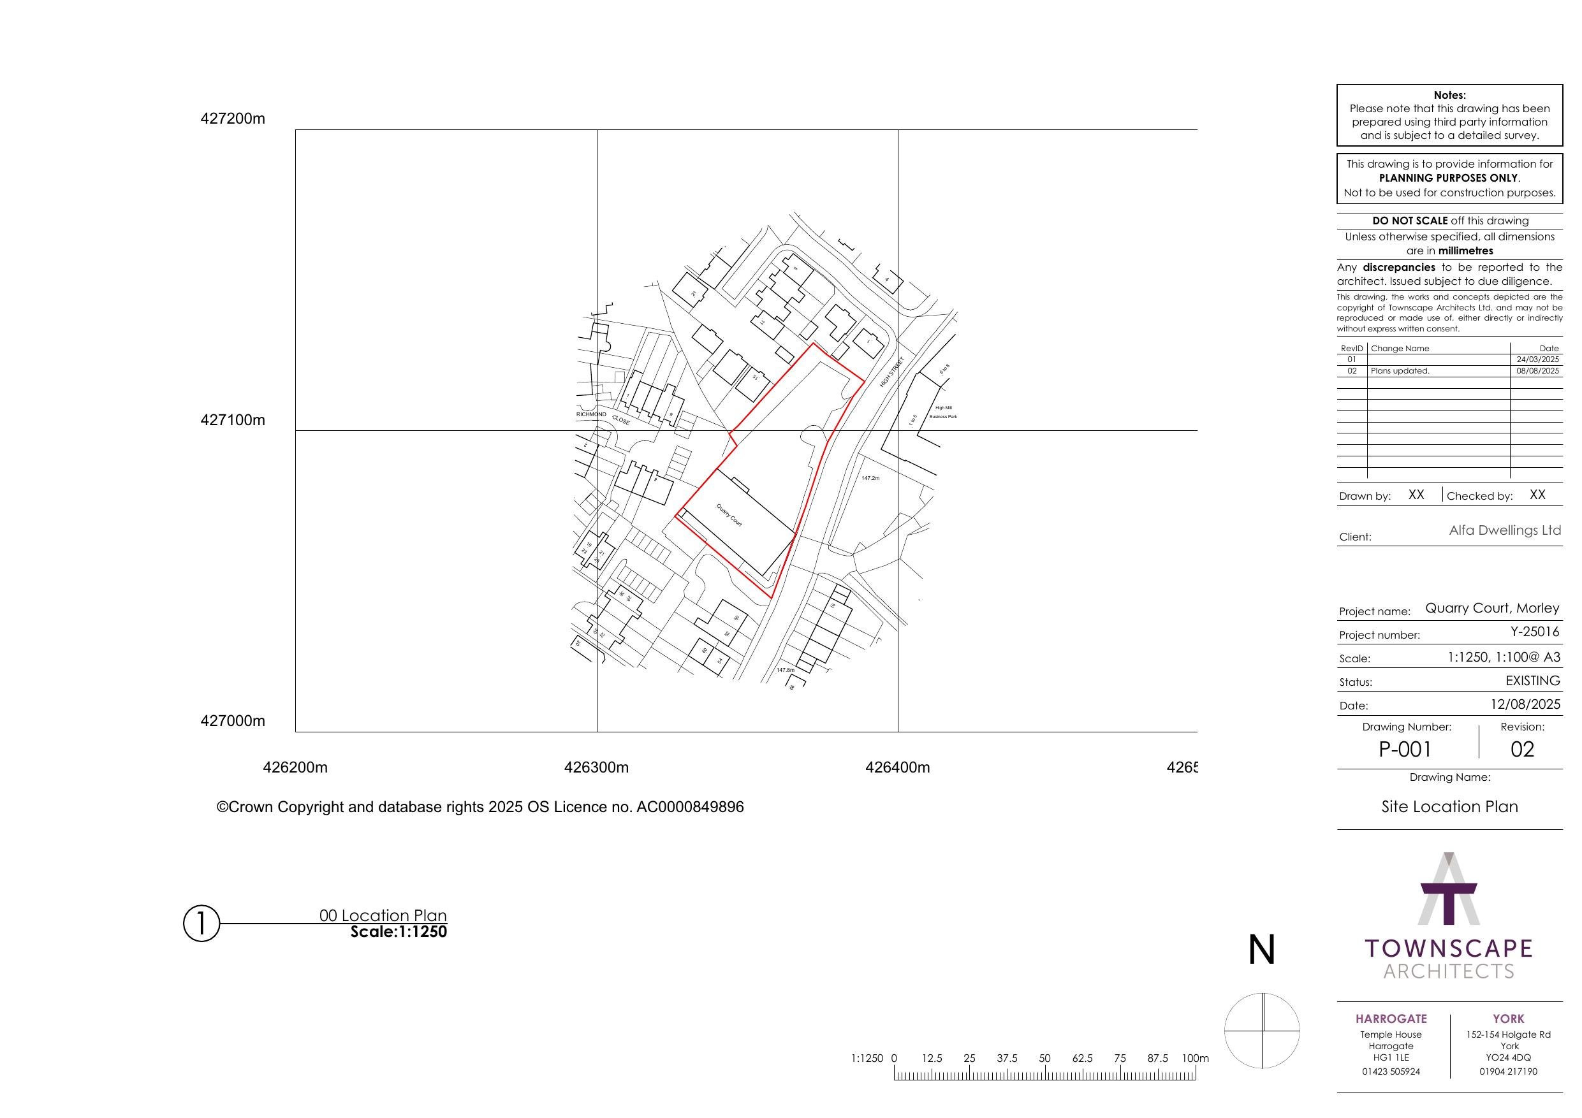The width and height of the screenshot is (1582, 1118).
Task: Click the 1:1250 scale bar ruler
Action: (x=1044, y=1073)
